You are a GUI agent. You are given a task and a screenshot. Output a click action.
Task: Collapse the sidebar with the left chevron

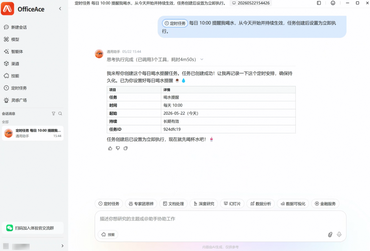[x=60, y=9]
